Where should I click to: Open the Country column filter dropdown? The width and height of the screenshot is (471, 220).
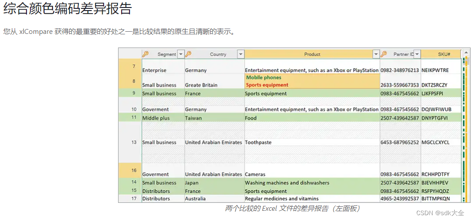(241, 54)
